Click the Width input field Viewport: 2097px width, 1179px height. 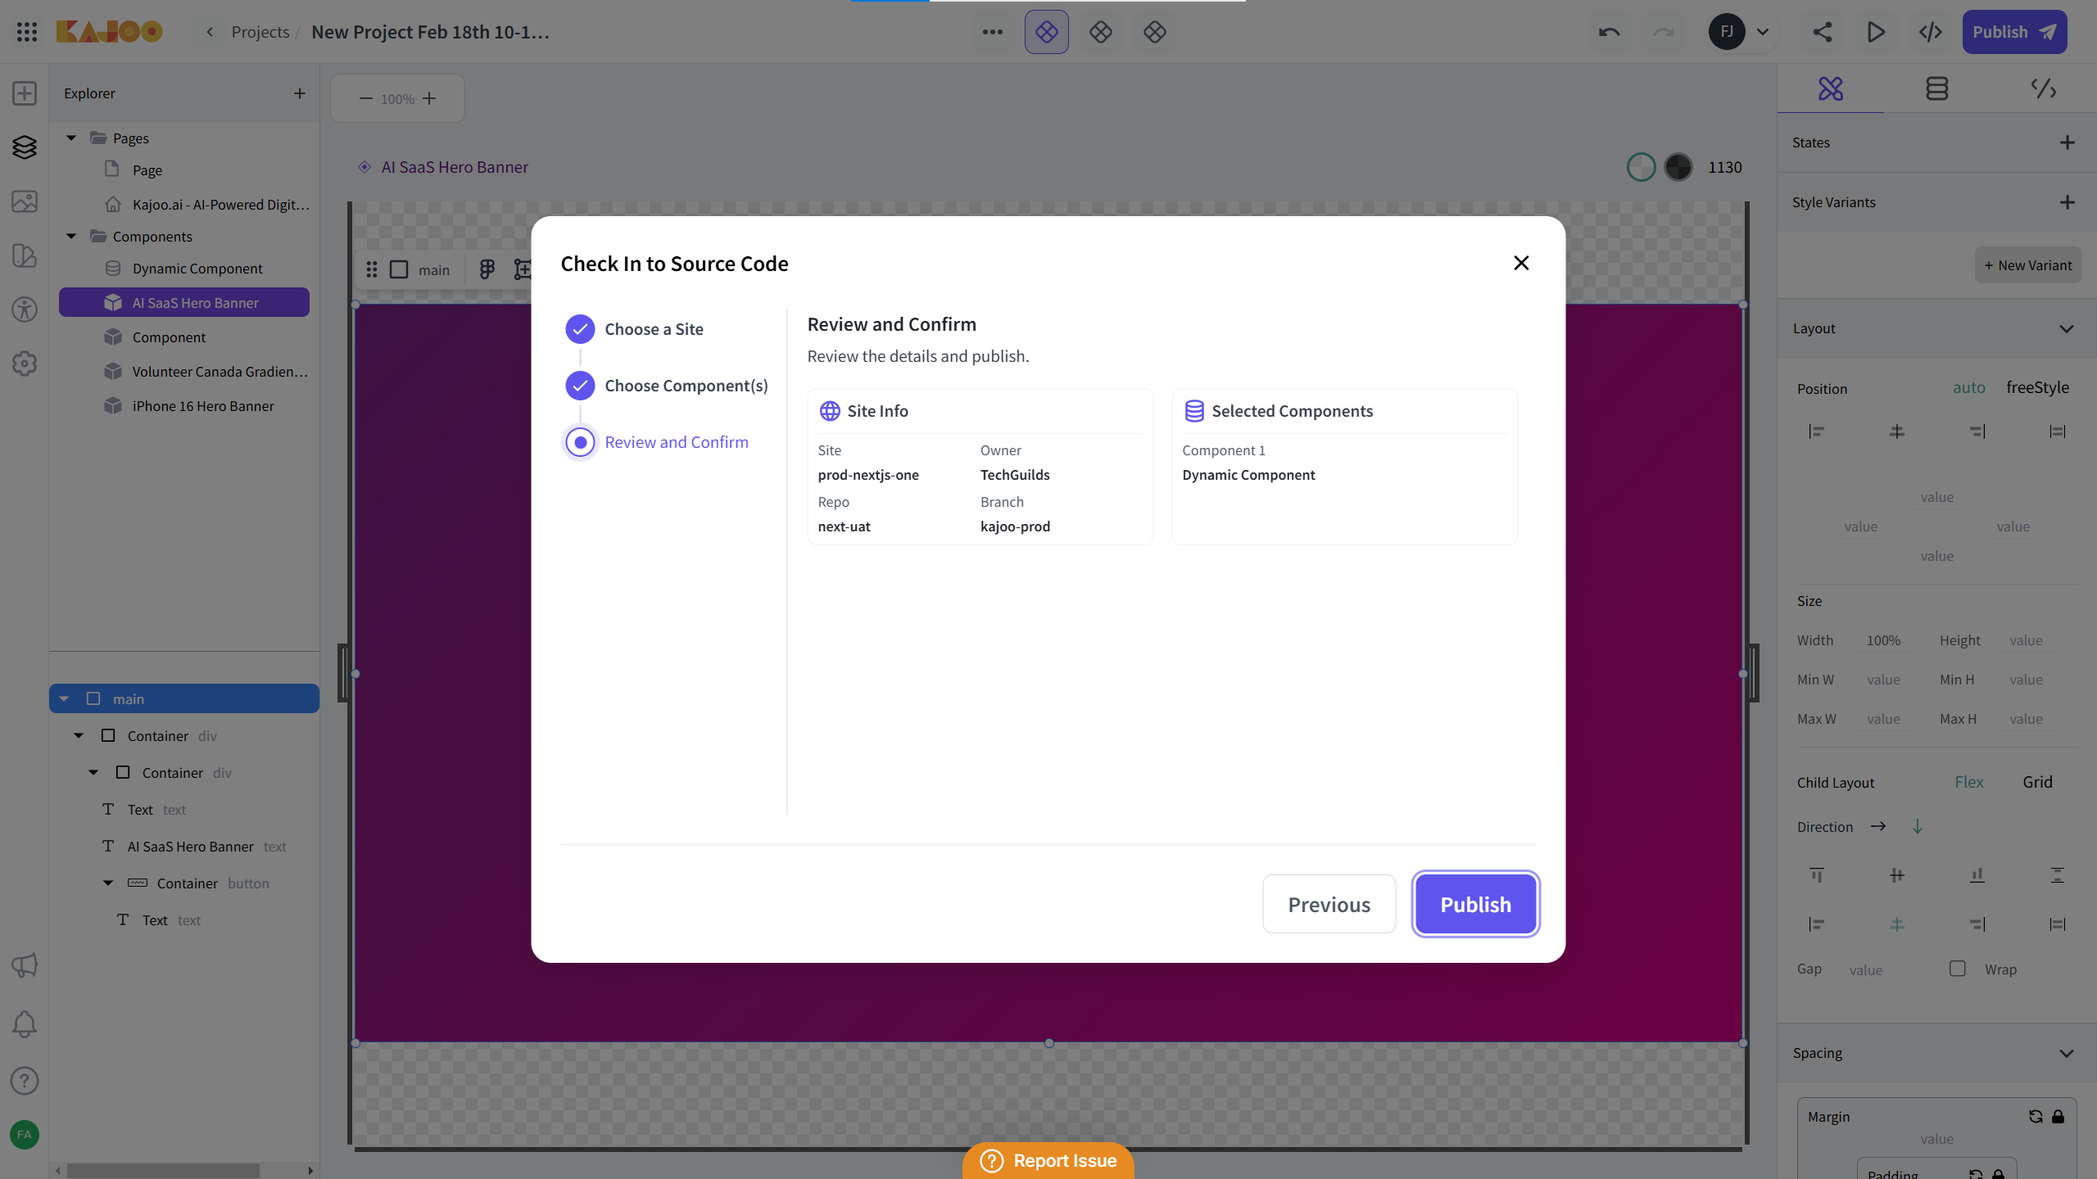click(1884, 640)
